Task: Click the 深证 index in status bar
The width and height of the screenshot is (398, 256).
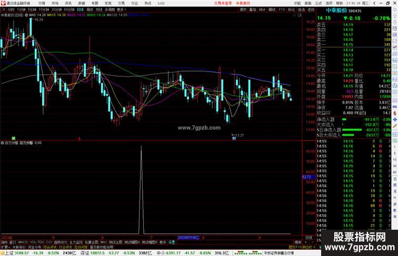Action: (85, 253)
